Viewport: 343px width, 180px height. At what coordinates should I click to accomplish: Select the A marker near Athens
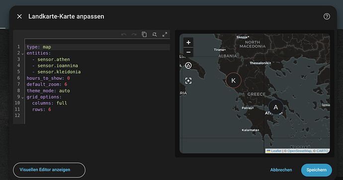point(275,107)
